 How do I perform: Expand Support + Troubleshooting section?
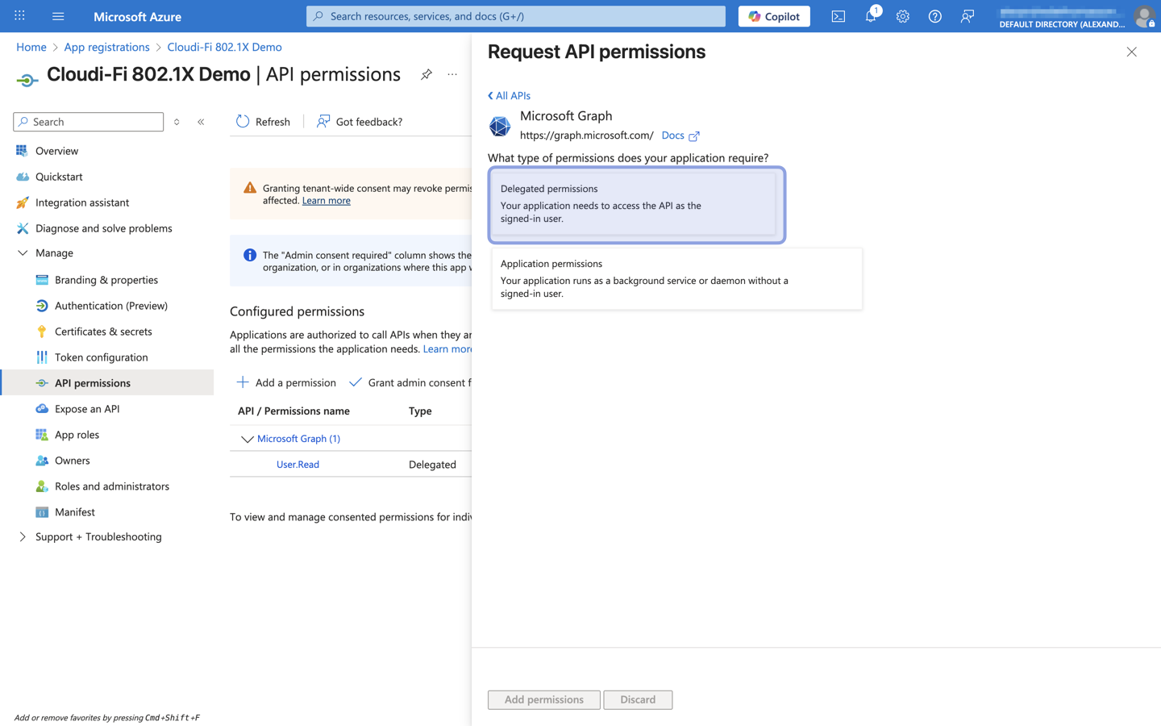(x=23, y=537)
